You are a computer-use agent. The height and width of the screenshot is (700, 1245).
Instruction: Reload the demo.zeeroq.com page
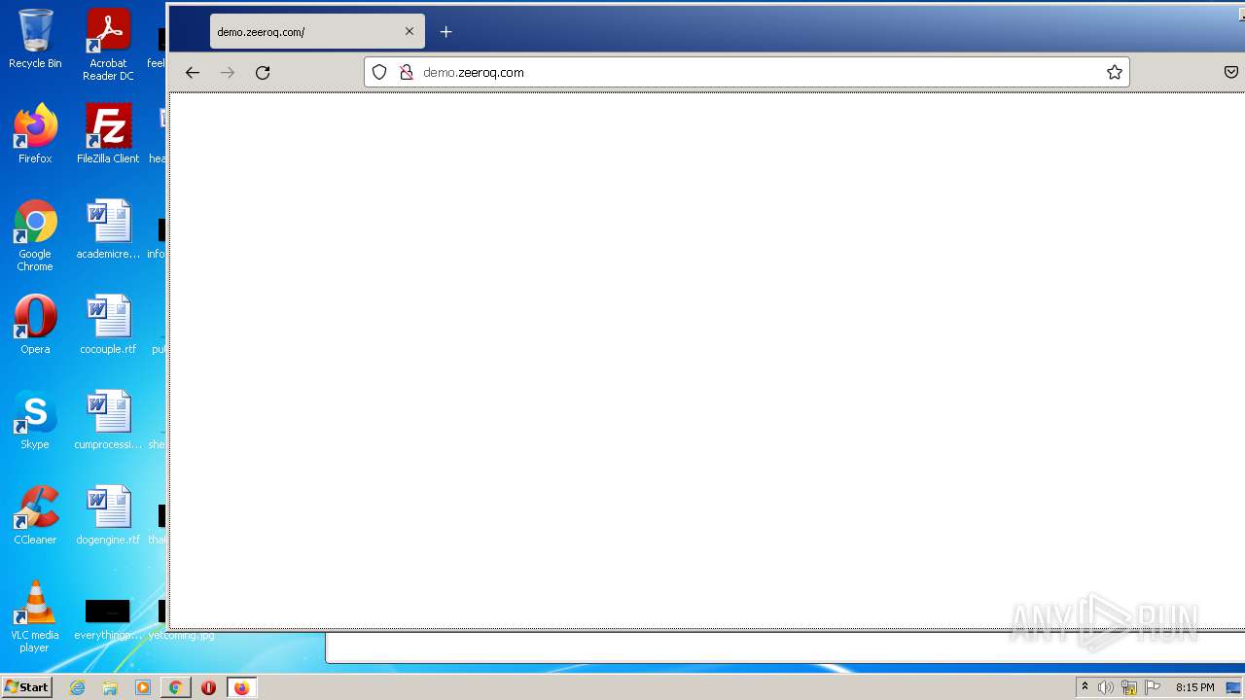pyautogui.click(x=263, y=73)
